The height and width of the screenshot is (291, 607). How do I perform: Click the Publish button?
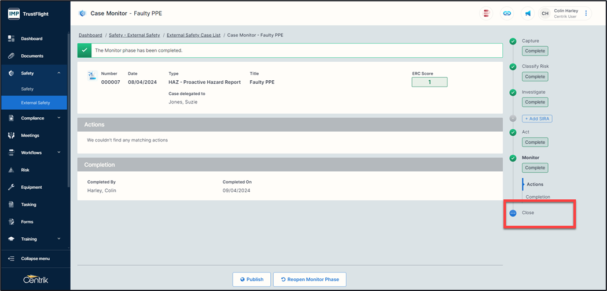(x=251, y=279)
